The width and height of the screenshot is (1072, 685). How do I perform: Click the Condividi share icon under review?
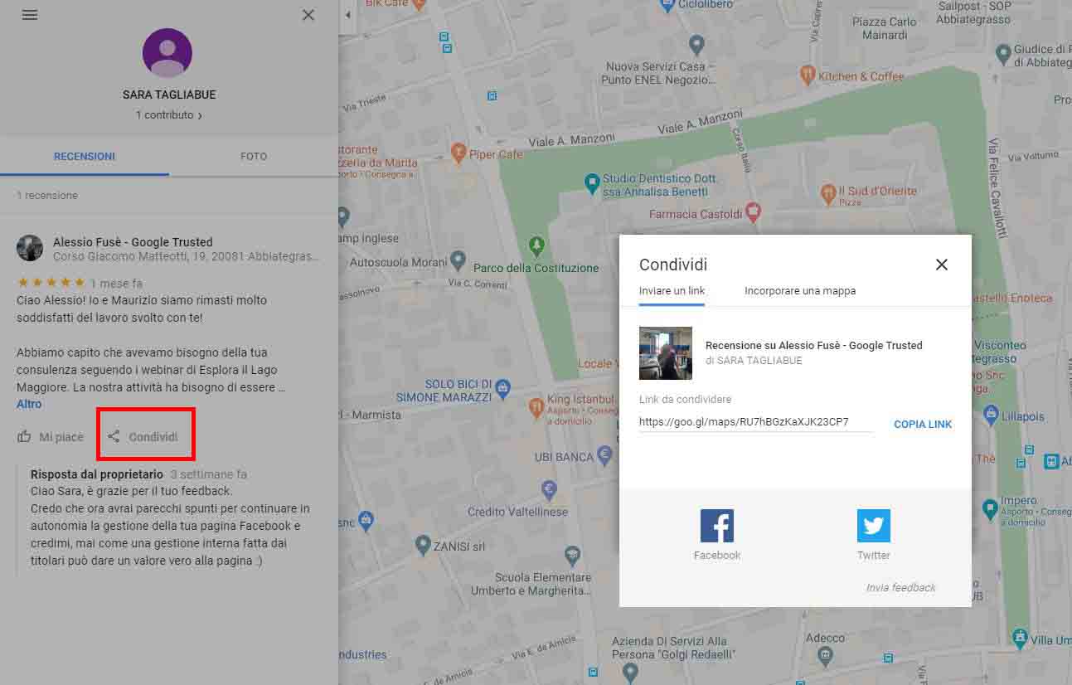(114, 436)
